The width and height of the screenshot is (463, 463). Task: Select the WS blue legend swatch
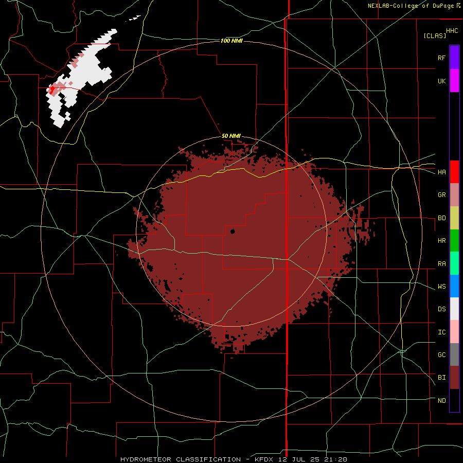(x=454, y=286)
